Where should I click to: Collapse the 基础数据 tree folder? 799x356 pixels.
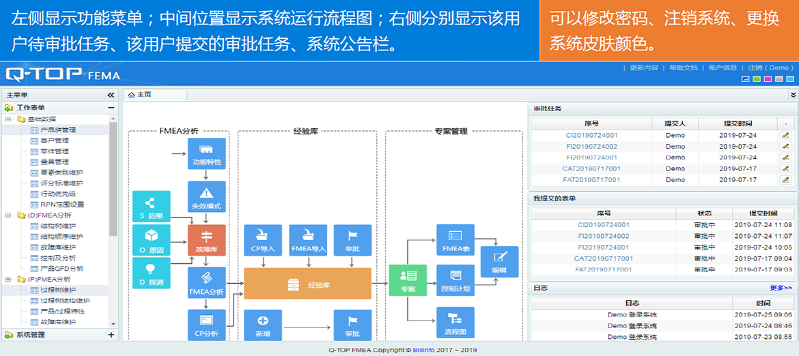pyautogui.click(x=9, y=119)
